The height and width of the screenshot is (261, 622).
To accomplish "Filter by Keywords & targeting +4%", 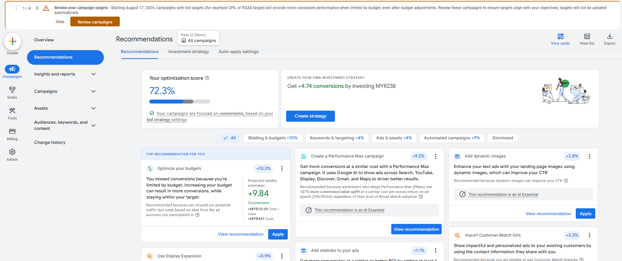I will click(x=337, y=138).
